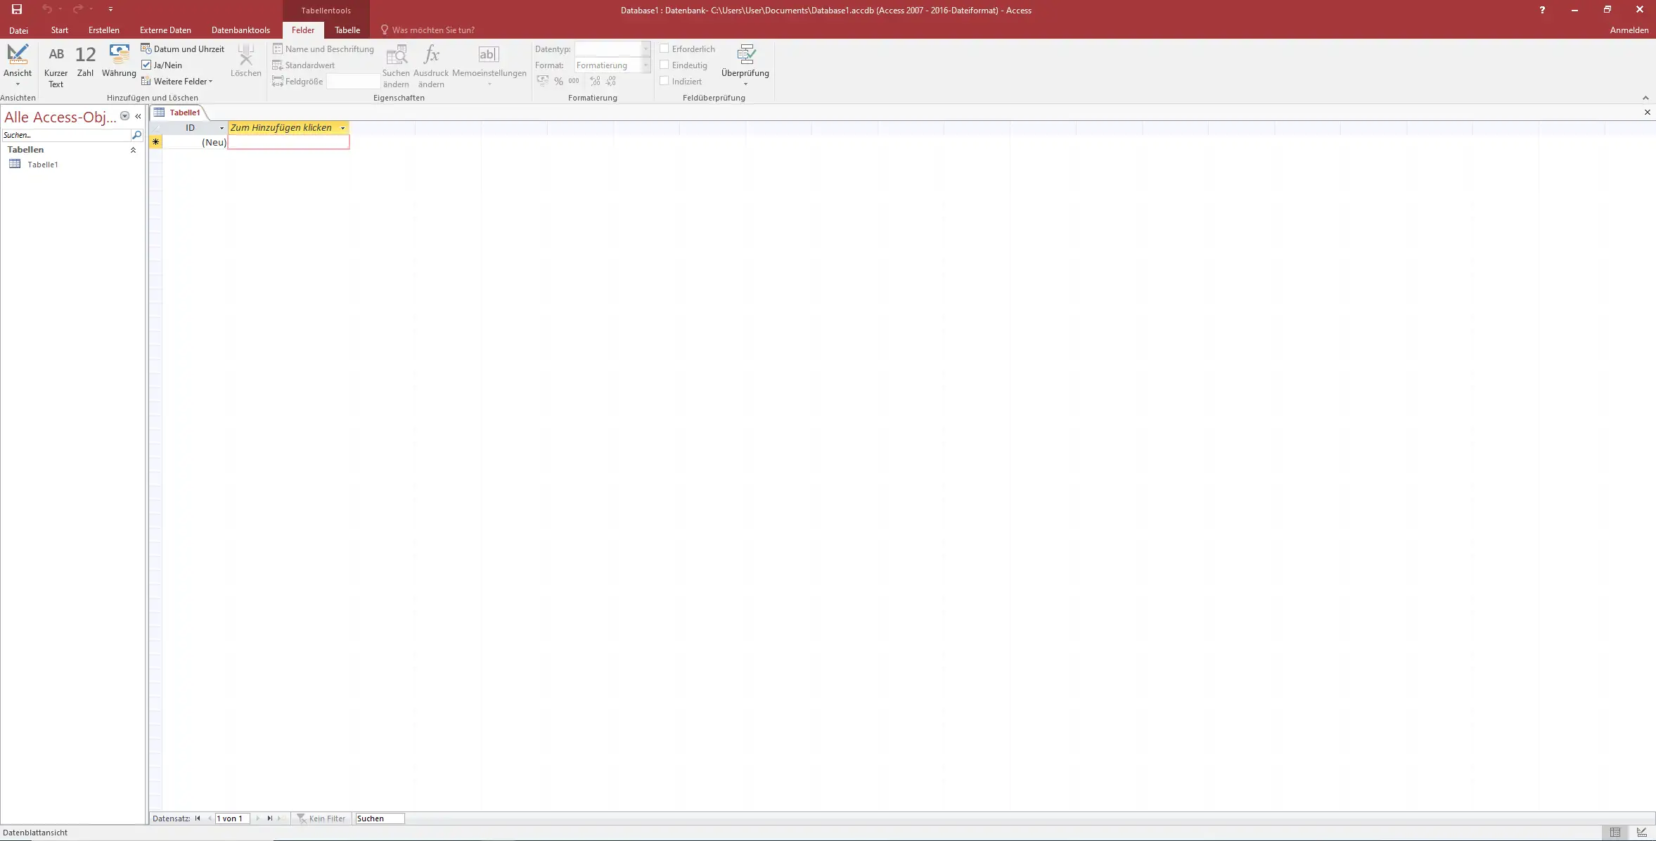Click Anmelden to sign in
Viewport: 1656px width, 841px height.
point(1629,30)
